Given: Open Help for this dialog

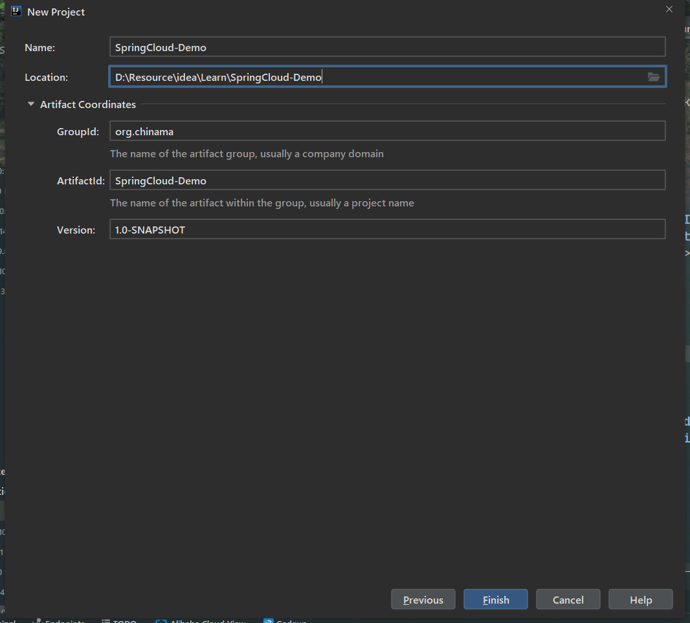Looking at the screenshot, I should click(641, 600).
